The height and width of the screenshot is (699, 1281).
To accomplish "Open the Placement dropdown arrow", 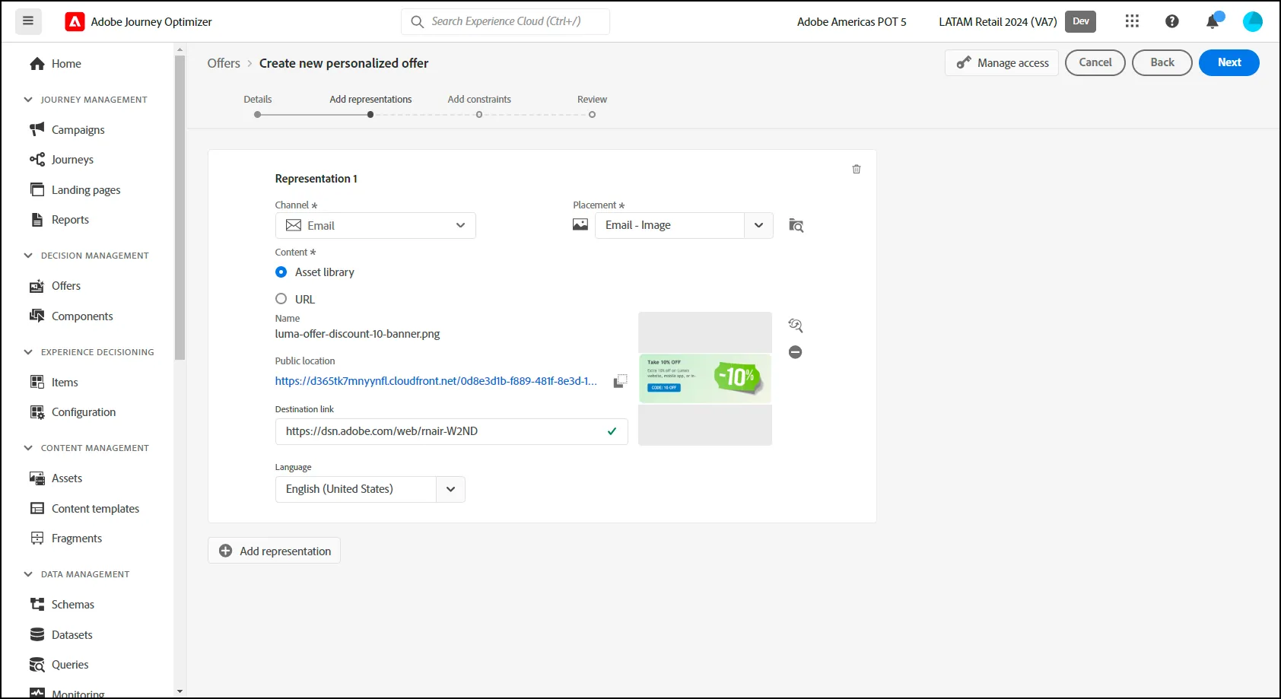I will [x=758, y=225].
